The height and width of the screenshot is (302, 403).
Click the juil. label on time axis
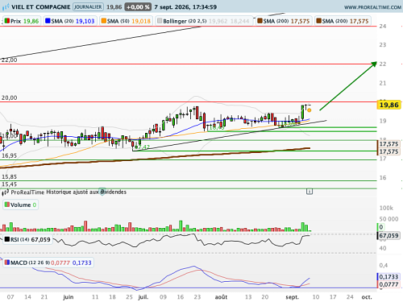pyautogui.click(x=143, y=297)
